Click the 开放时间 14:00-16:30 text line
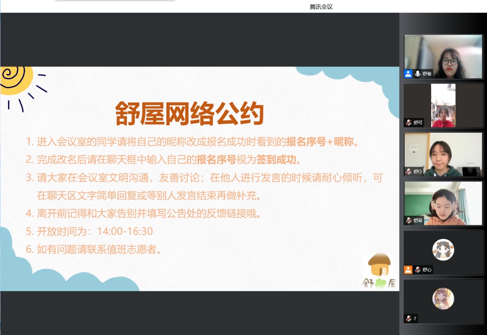487x335 pixels. [x=89, y=232]
